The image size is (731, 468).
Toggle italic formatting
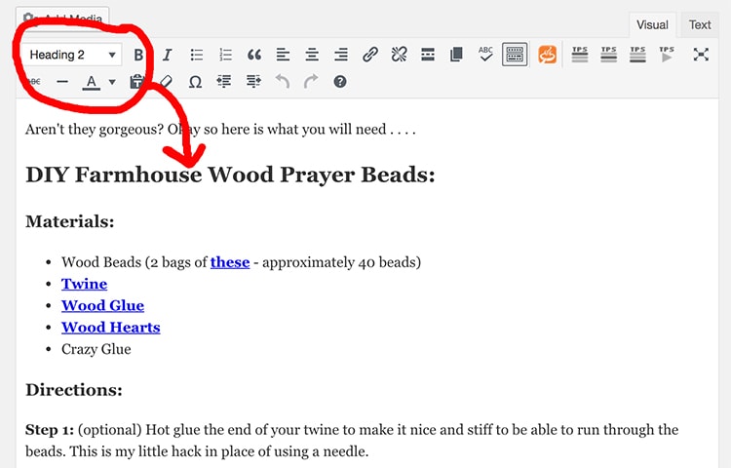click(x=168, y=55)
